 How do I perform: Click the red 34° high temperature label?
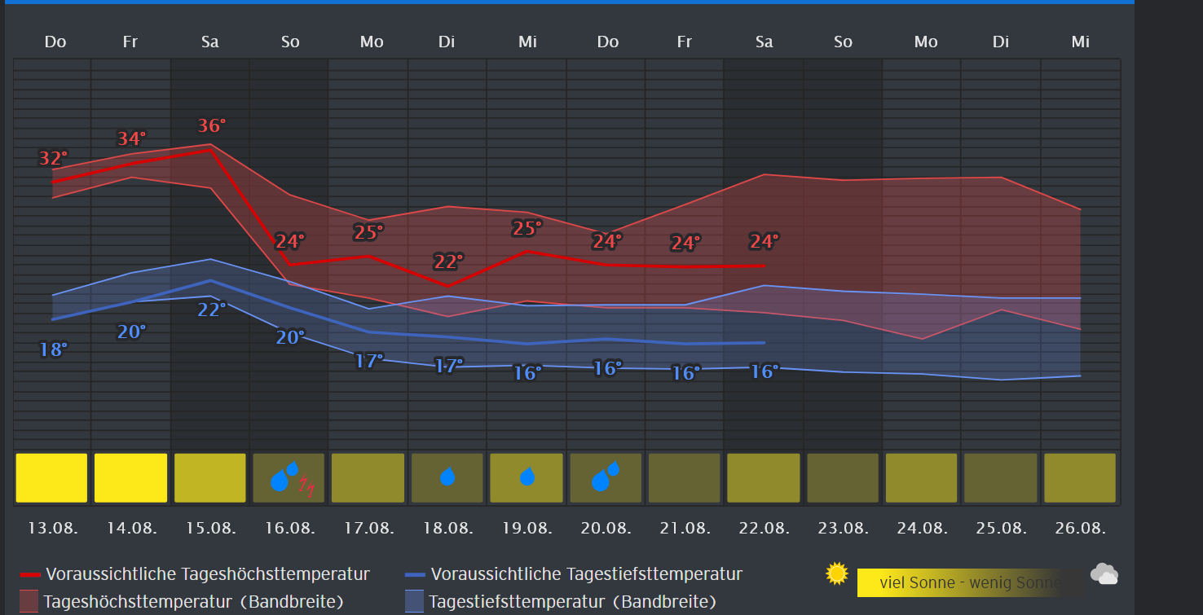coord(132,139)
